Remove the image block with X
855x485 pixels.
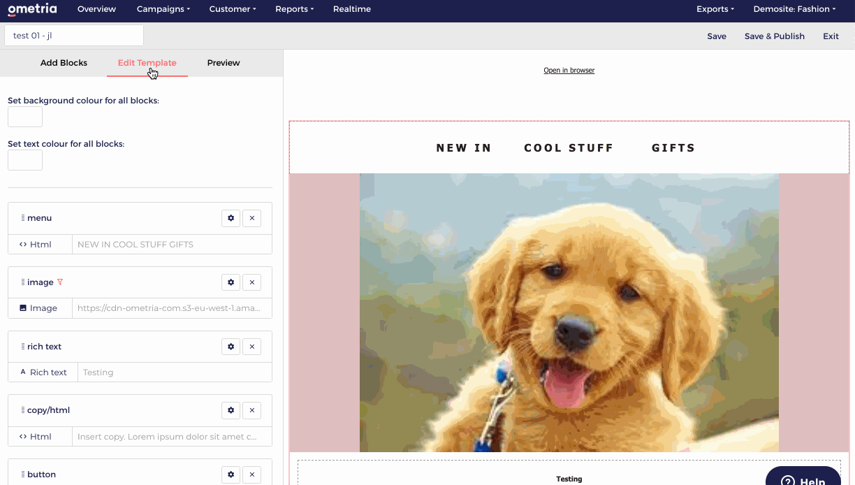251,282
